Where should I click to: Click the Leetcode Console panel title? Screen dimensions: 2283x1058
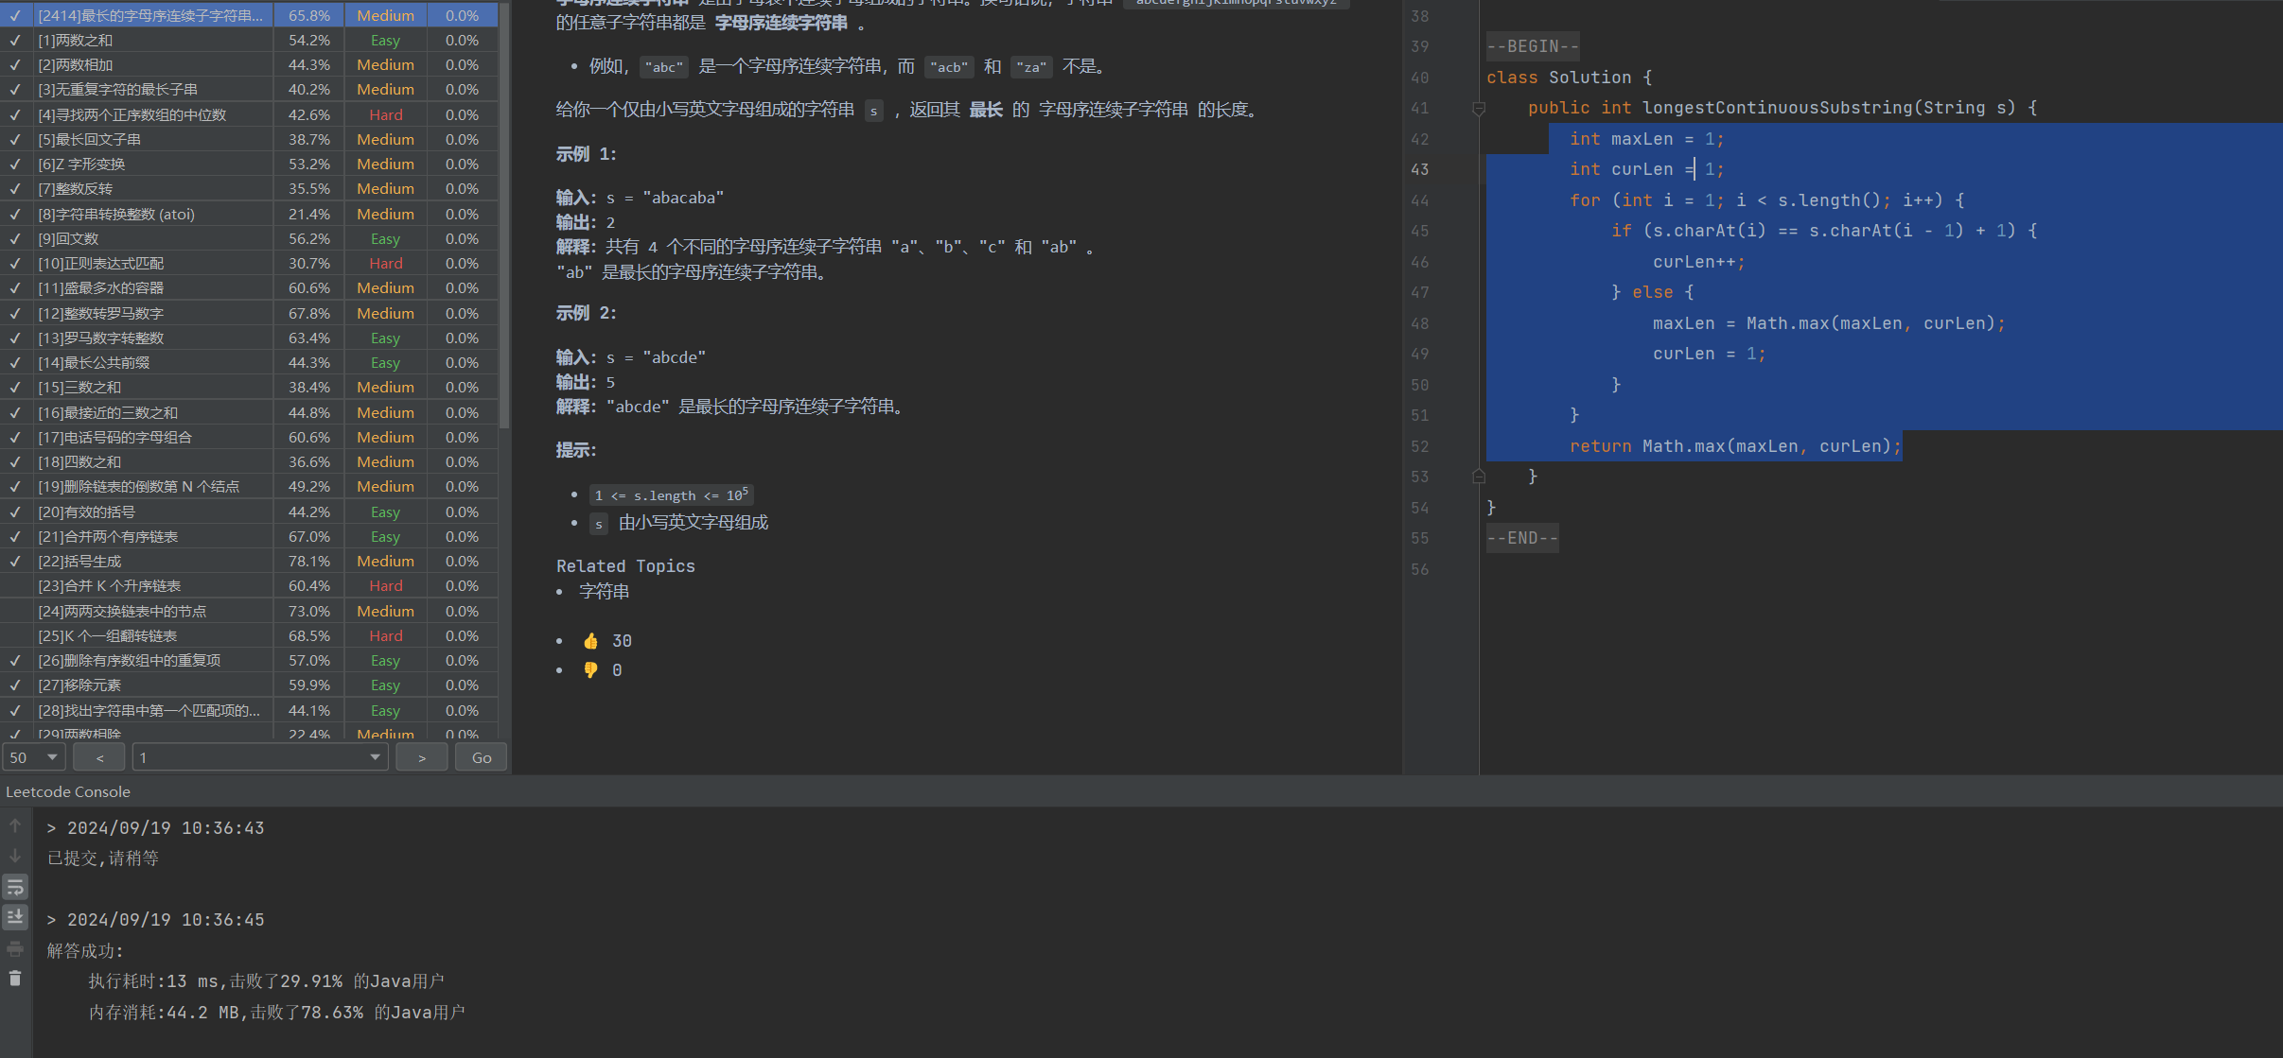point(68,791)
